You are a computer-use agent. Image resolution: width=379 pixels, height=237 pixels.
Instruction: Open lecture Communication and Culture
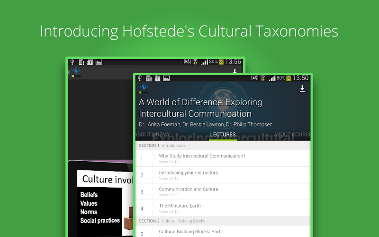(x=223, y=191)
